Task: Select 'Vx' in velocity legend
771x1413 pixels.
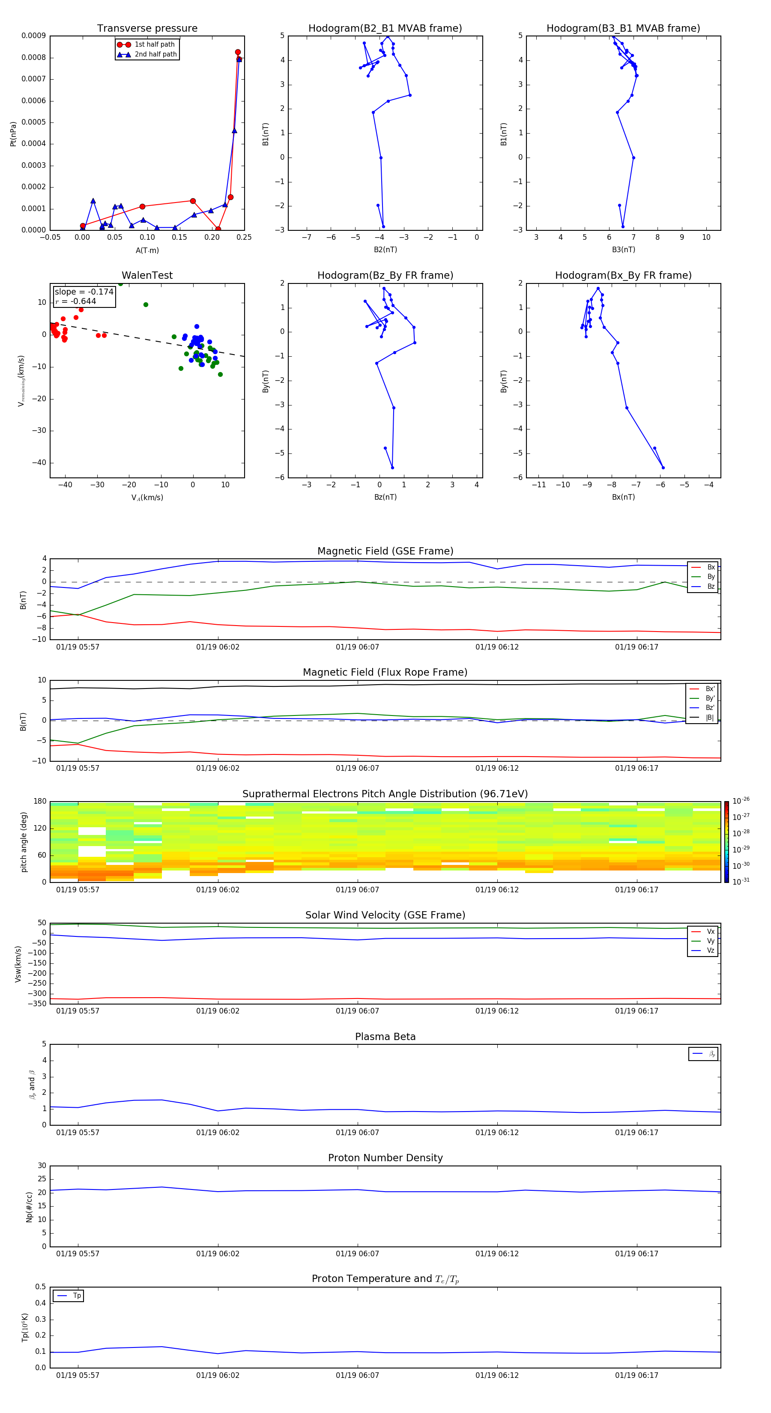Action: [703, 932]
